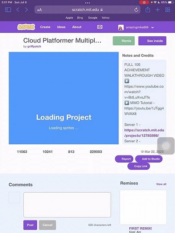
Task: Click the view count 229003
Action: (x=96, y=152)
